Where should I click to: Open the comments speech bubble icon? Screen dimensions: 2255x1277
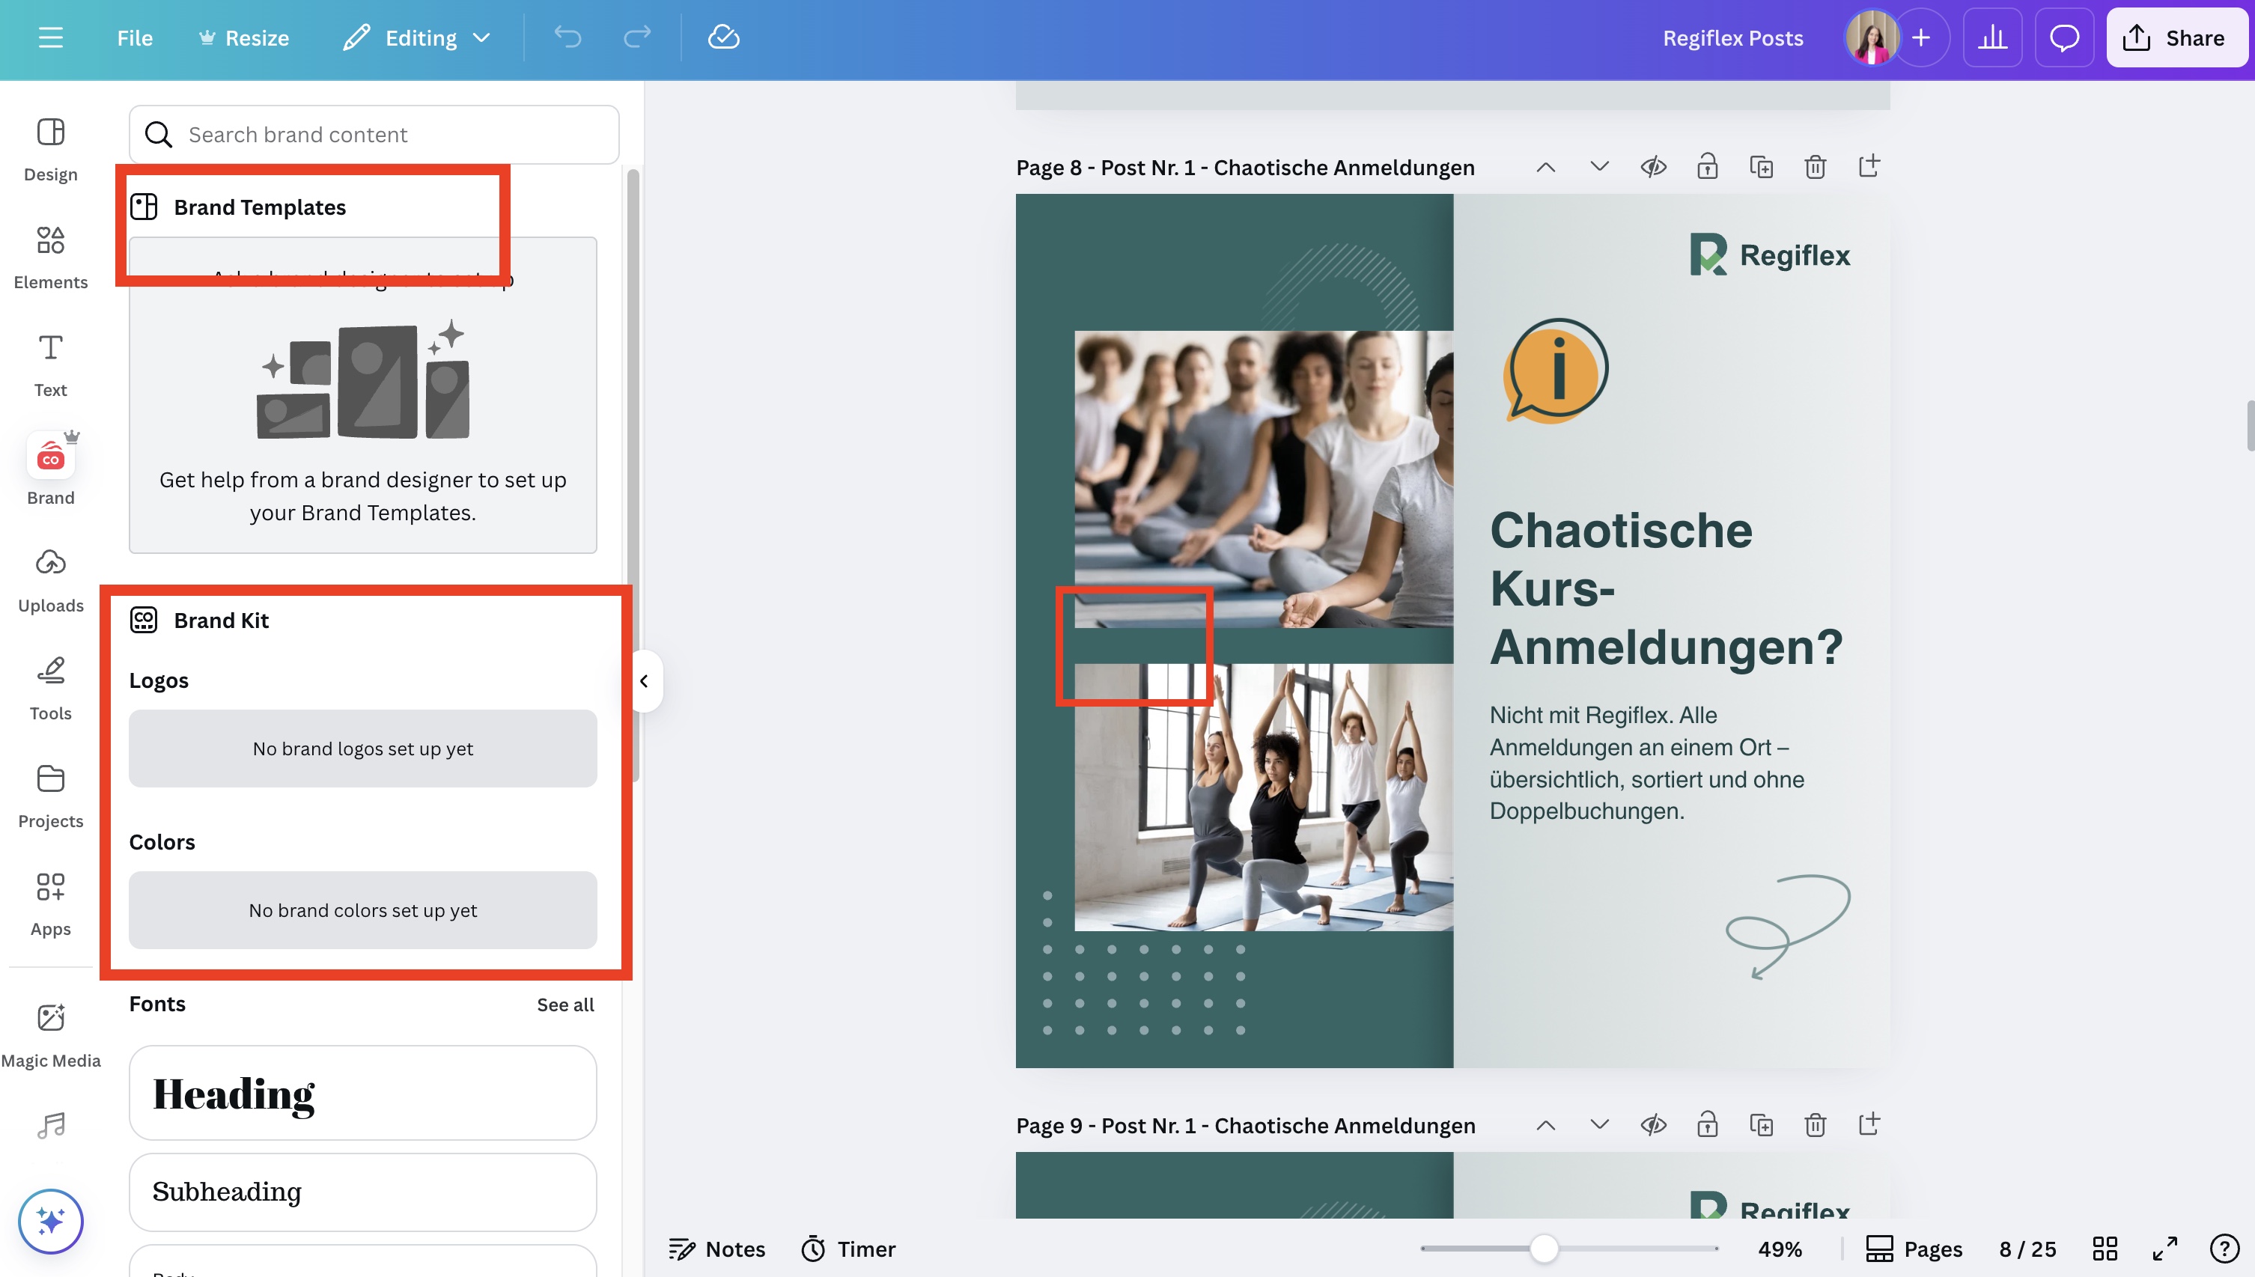tap(2064, 37)
